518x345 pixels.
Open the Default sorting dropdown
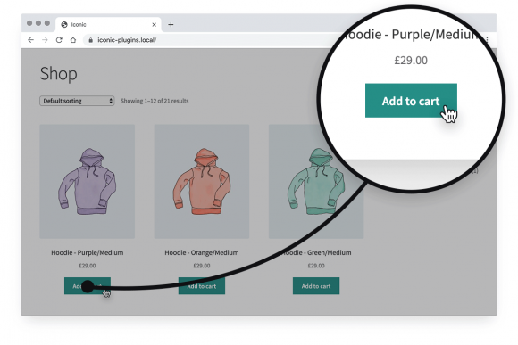tap(77, 101)
